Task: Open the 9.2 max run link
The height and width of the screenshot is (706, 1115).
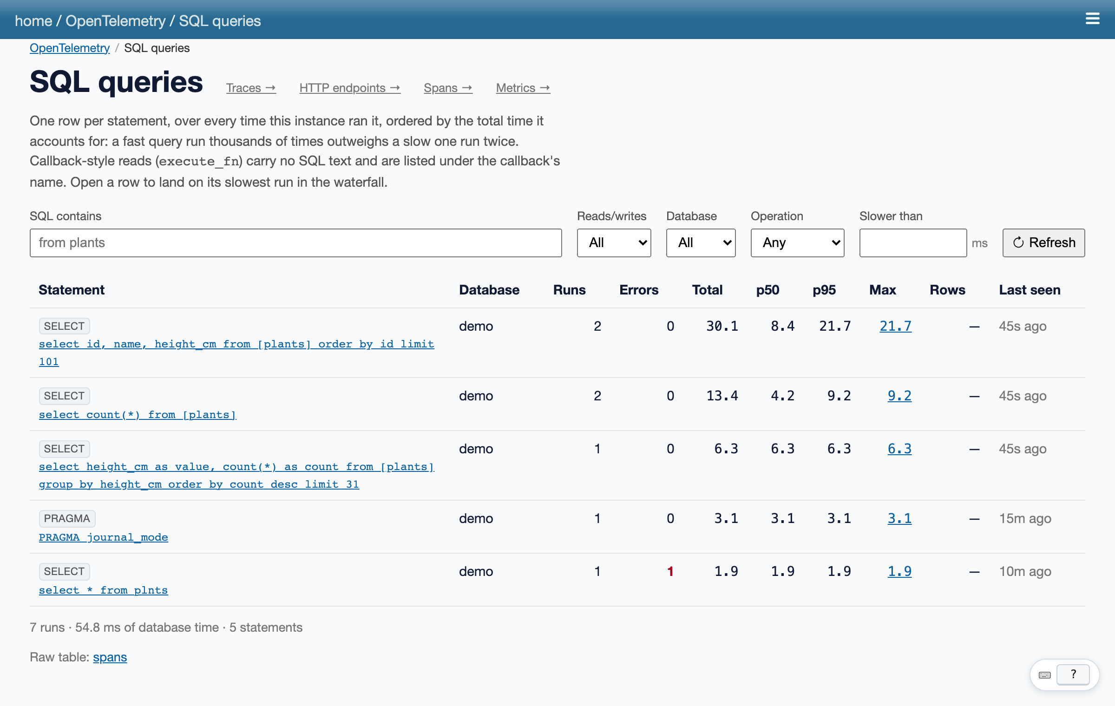Action: pyautogui.click(x=899, y=396)
